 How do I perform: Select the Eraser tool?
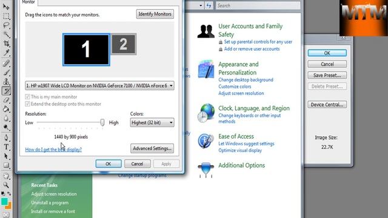click(6, 100)
